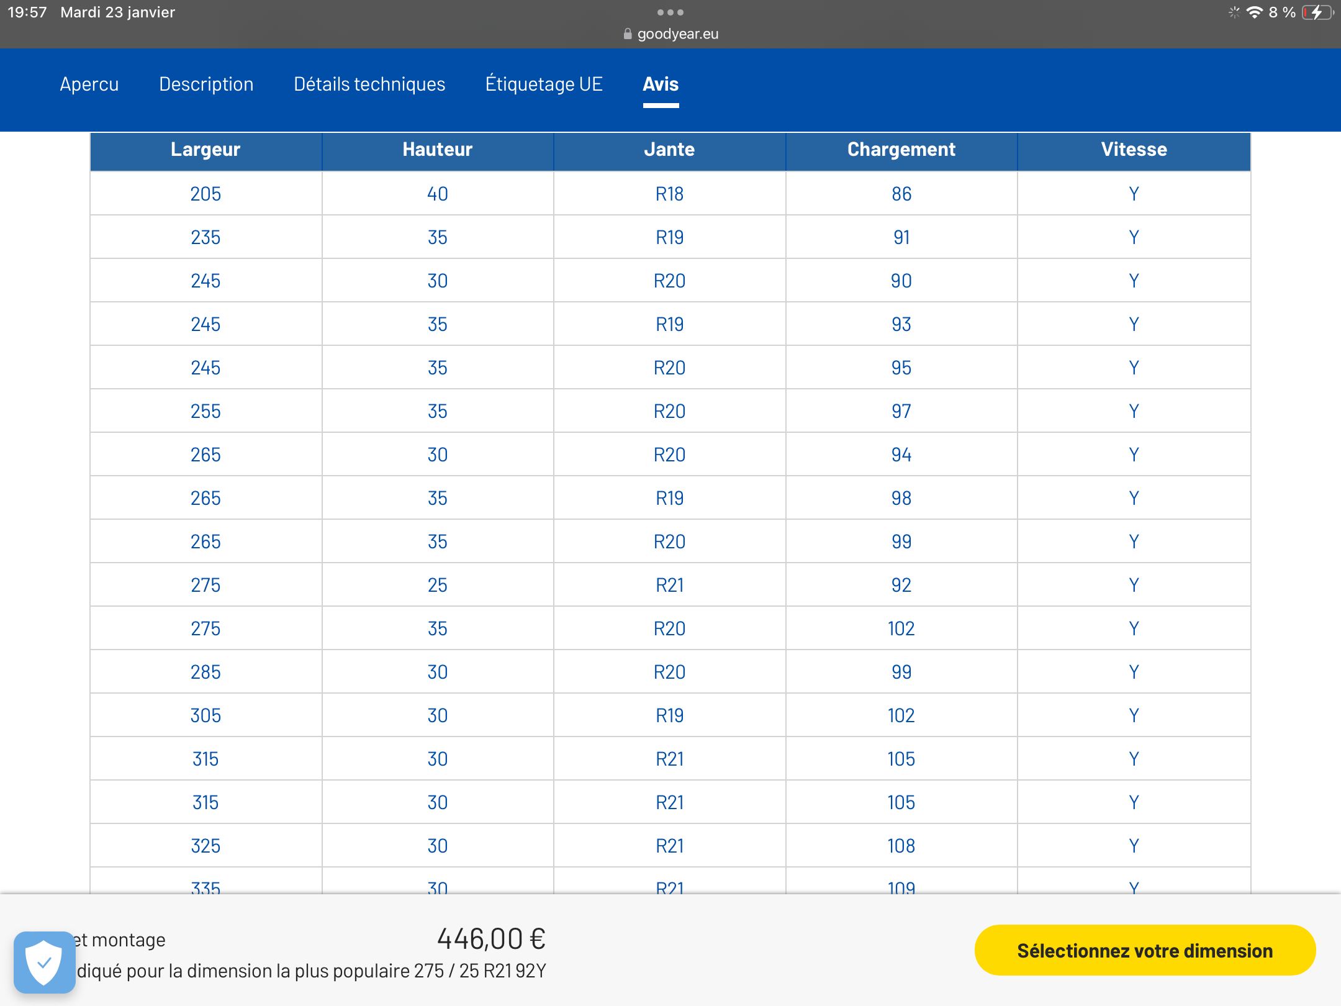
Task: Open the three-dot multitasking menu
Action: 670,12
